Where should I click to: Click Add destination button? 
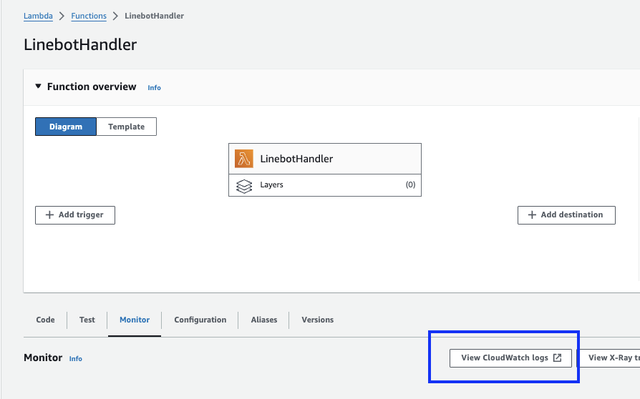click(566, 215)
